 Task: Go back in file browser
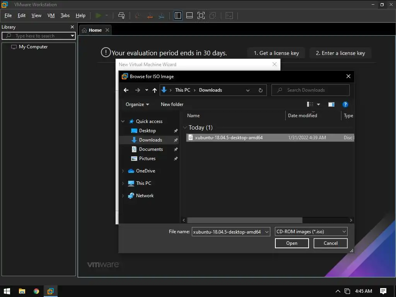[126, 90]
